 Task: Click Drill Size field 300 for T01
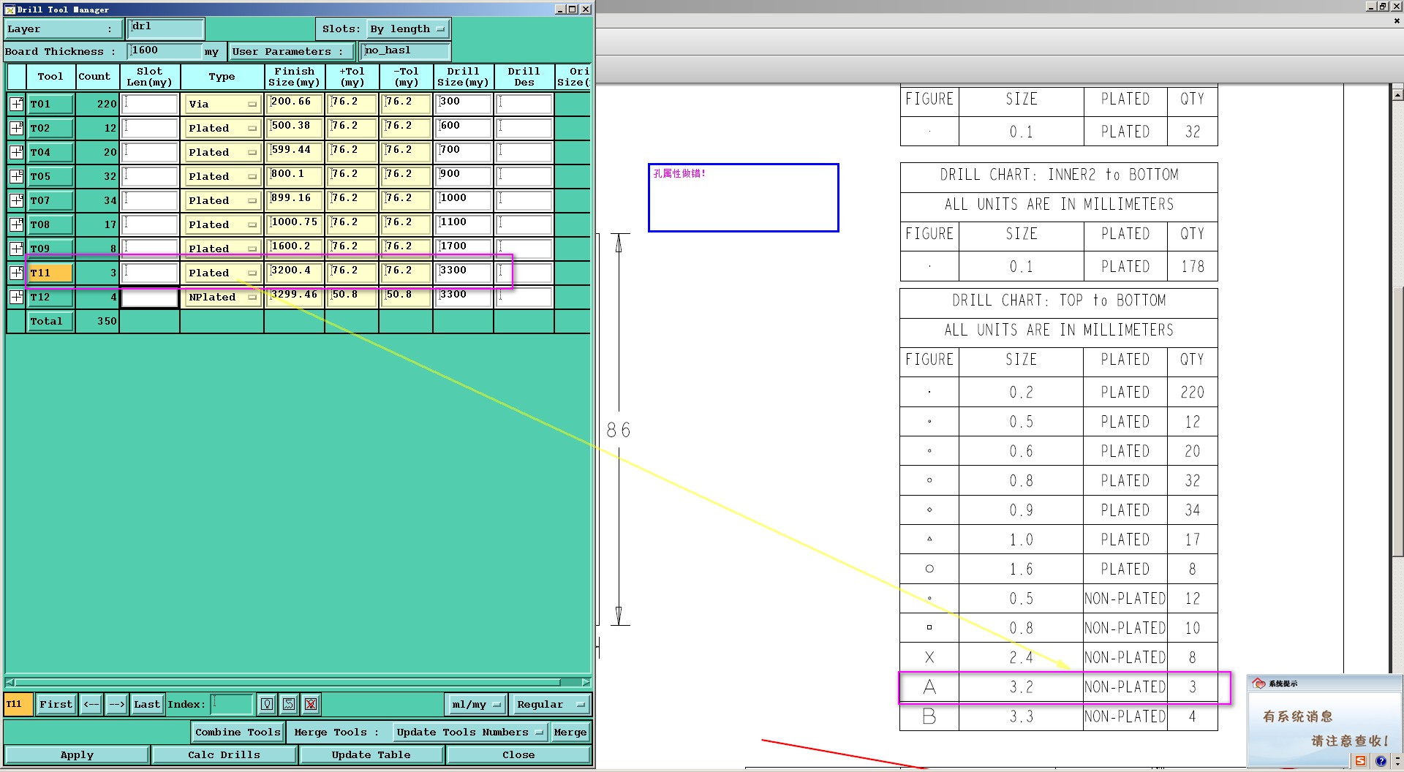(x=464, y=104)
